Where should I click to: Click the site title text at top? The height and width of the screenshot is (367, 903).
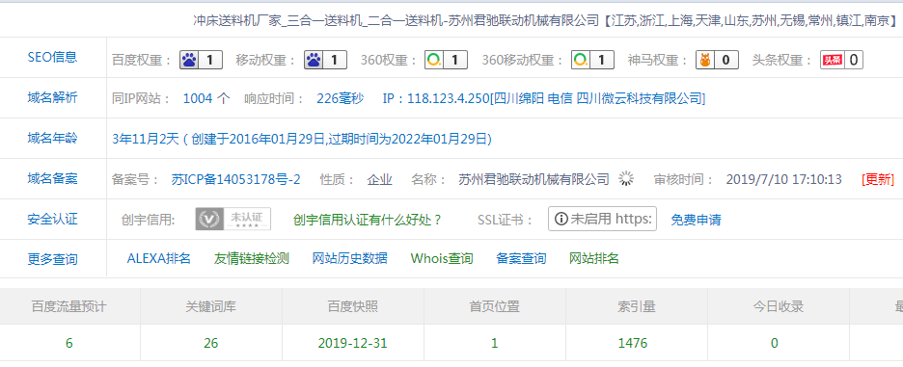pos(545,20)
